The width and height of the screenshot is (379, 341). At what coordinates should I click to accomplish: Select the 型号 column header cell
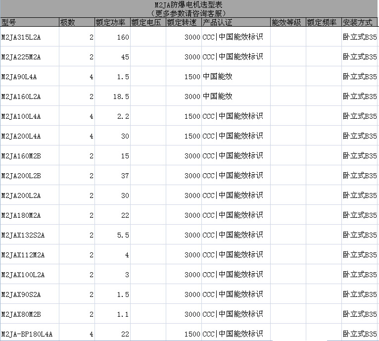[29, 23]
